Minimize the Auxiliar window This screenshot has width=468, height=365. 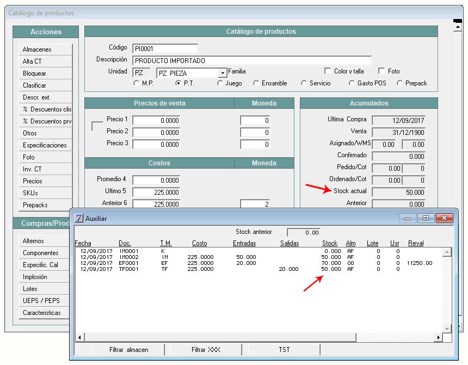click(408, 218)
